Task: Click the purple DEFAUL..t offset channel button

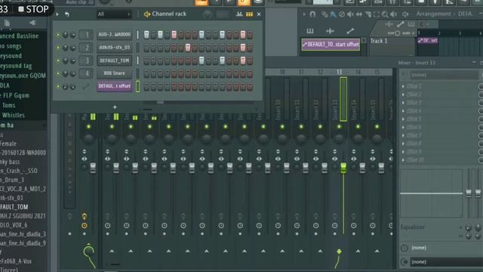Action: [114, 86]
